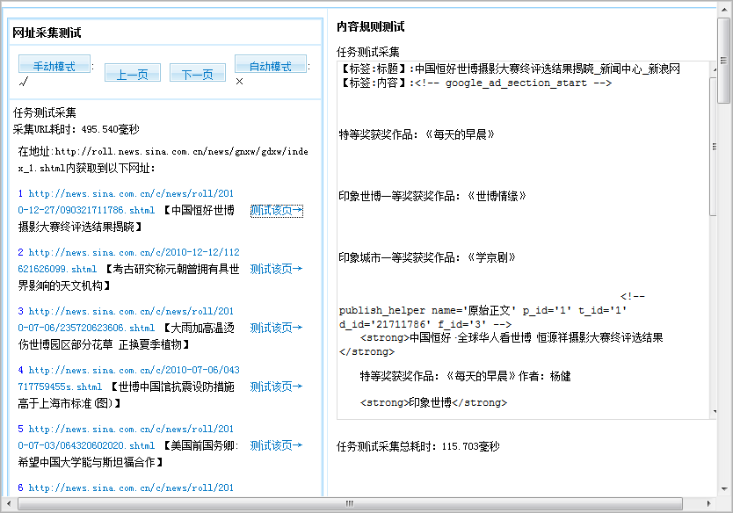Test the page for 中国恒好世博 article
This screenshot has width=733, height=513.
tap(276, 210)
